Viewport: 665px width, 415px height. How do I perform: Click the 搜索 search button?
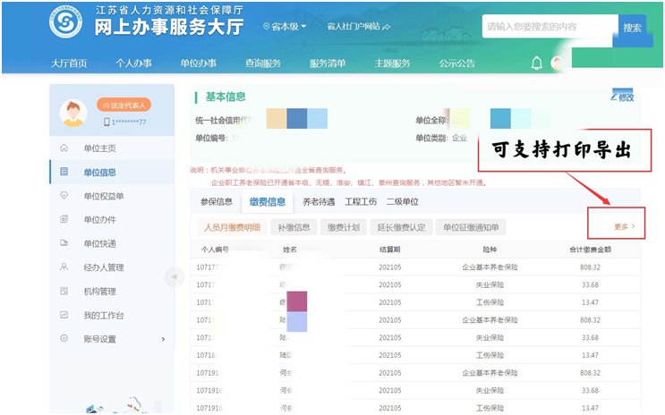click(x=632, y=28)
